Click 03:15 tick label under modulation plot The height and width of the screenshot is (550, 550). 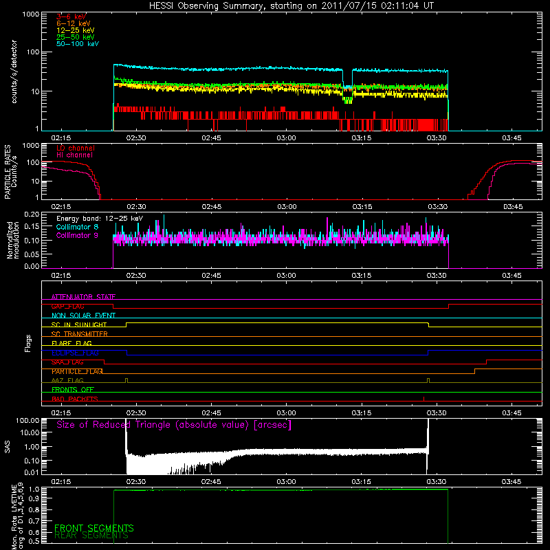click(x=362, y=276)
